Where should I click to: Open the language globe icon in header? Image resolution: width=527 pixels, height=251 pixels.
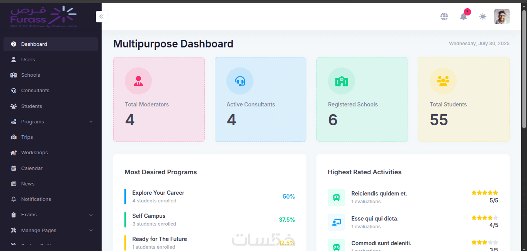point(444,17)
